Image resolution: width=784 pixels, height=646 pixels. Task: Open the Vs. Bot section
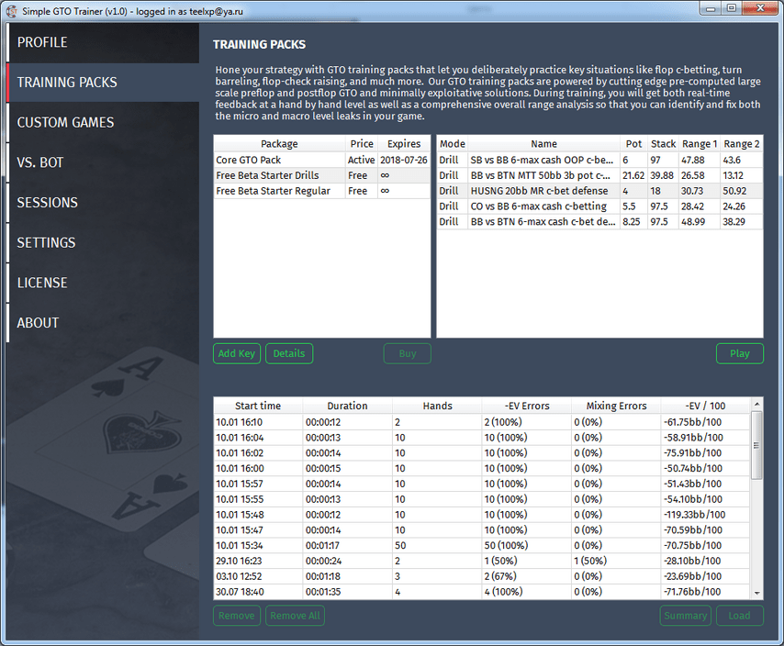pyautogui.click(x=104, y=162)
